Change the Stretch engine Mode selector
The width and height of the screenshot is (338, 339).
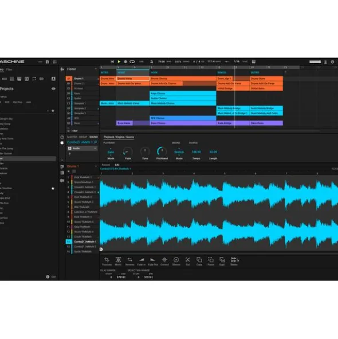click(x=179, y=152)
